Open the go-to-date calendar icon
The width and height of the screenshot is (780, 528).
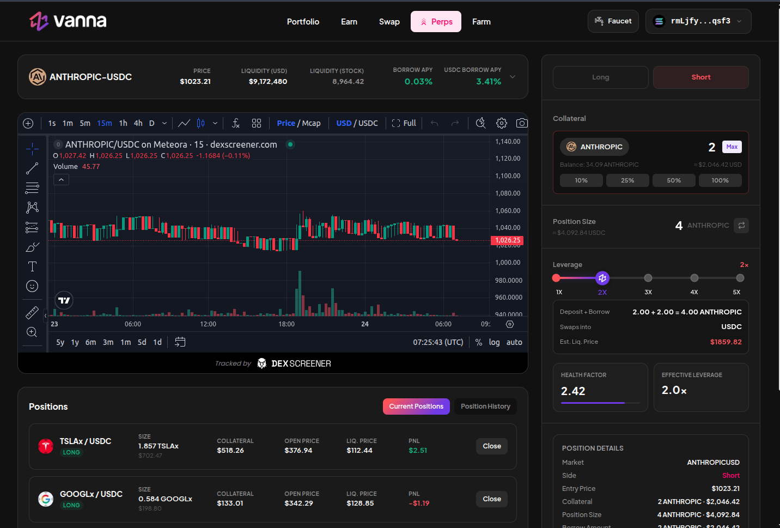click(180, 342)
